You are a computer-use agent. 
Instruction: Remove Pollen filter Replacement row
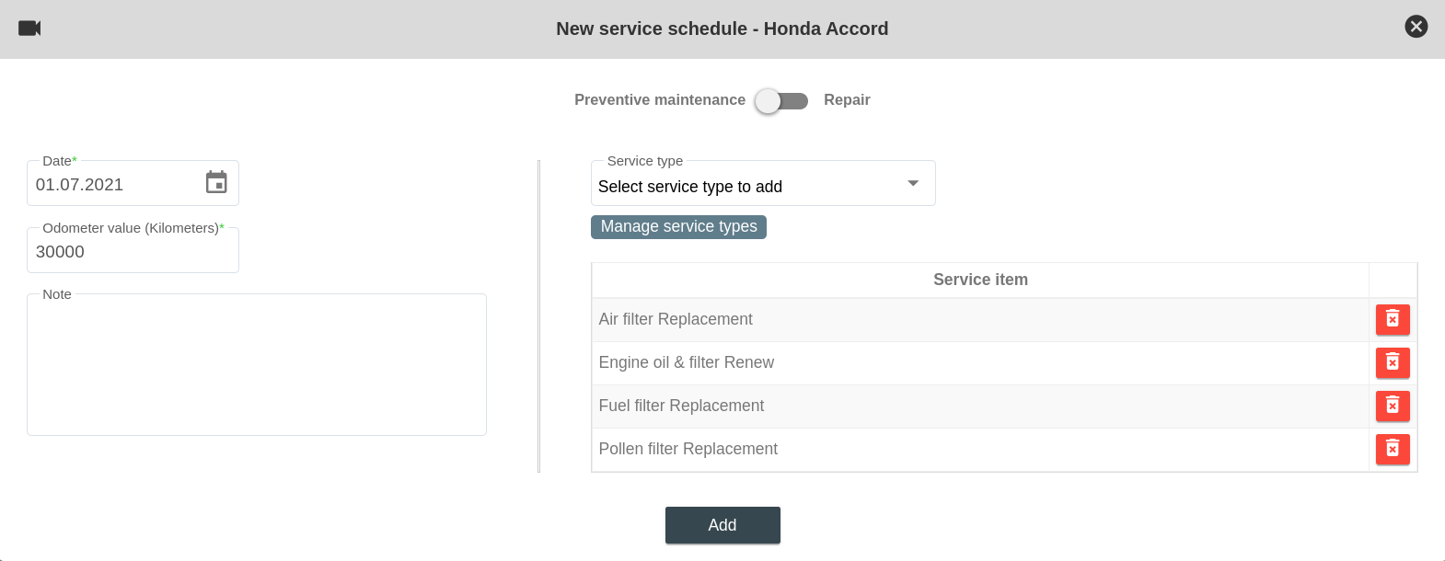click(x=1392, y=449)
